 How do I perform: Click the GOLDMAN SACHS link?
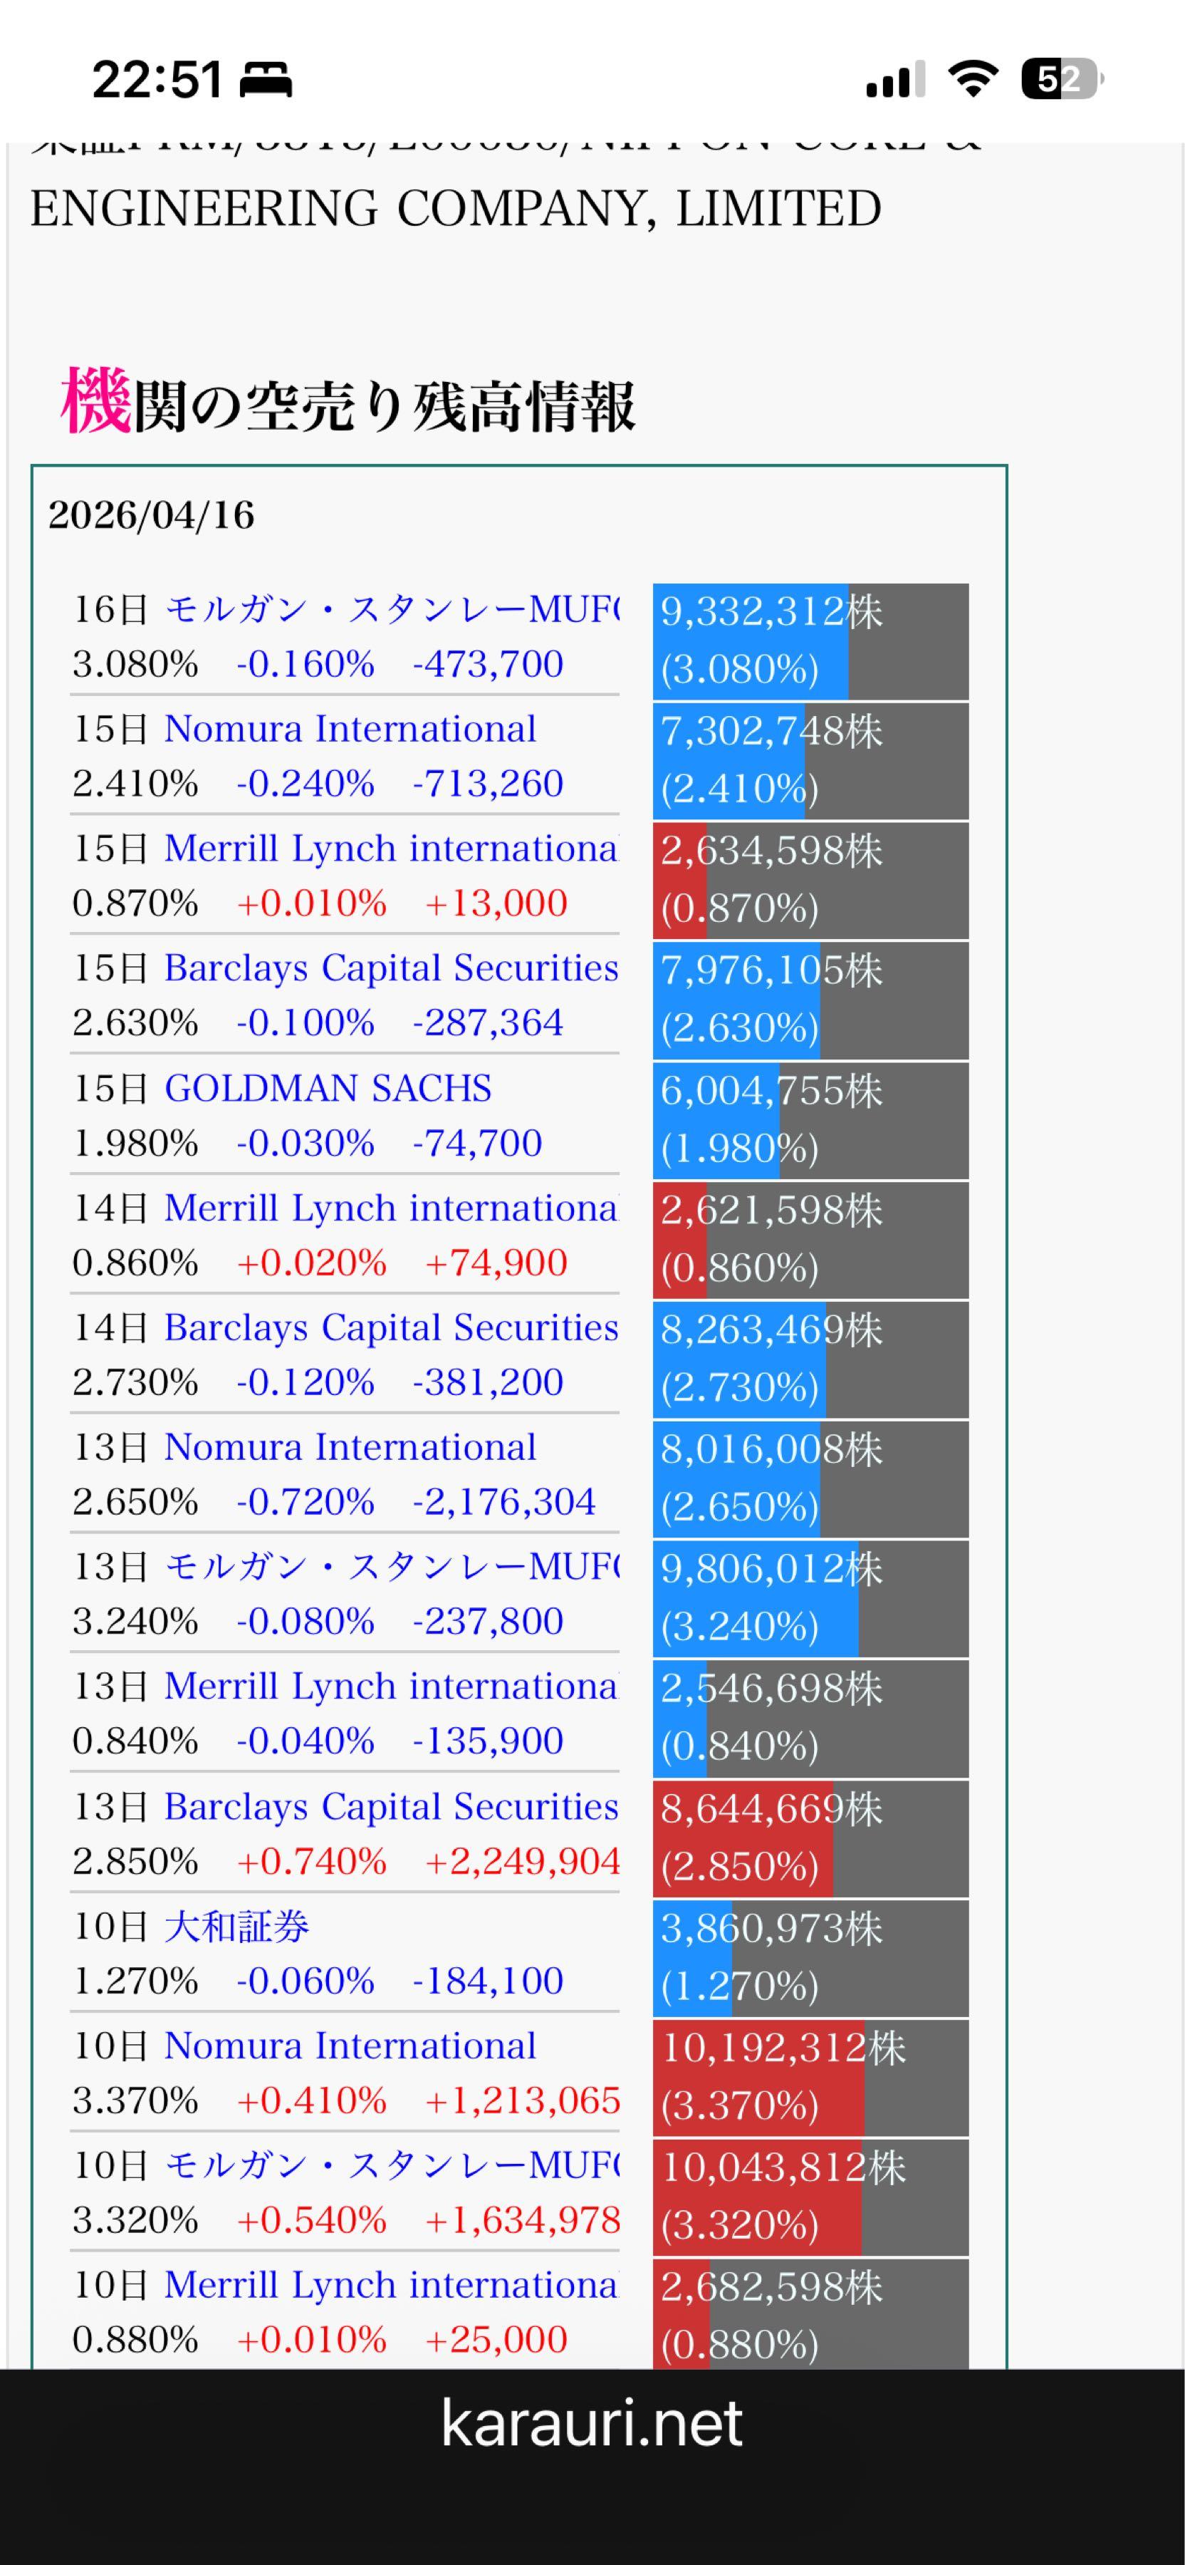[328, 1088]
